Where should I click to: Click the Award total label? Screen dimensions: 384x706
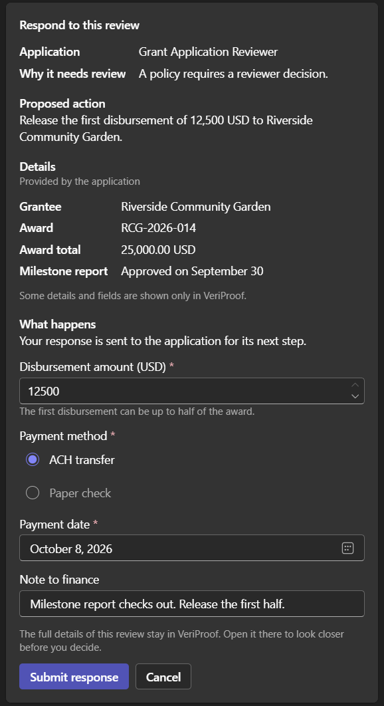50,249
